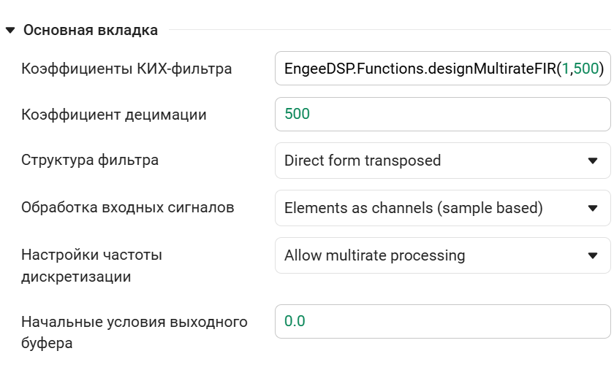Click the Коэффициенты КИХ-фильтра label

tap(126, 69)
